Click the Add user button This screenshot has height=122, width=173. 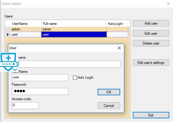pyautogui.click(x=151, y=23)
